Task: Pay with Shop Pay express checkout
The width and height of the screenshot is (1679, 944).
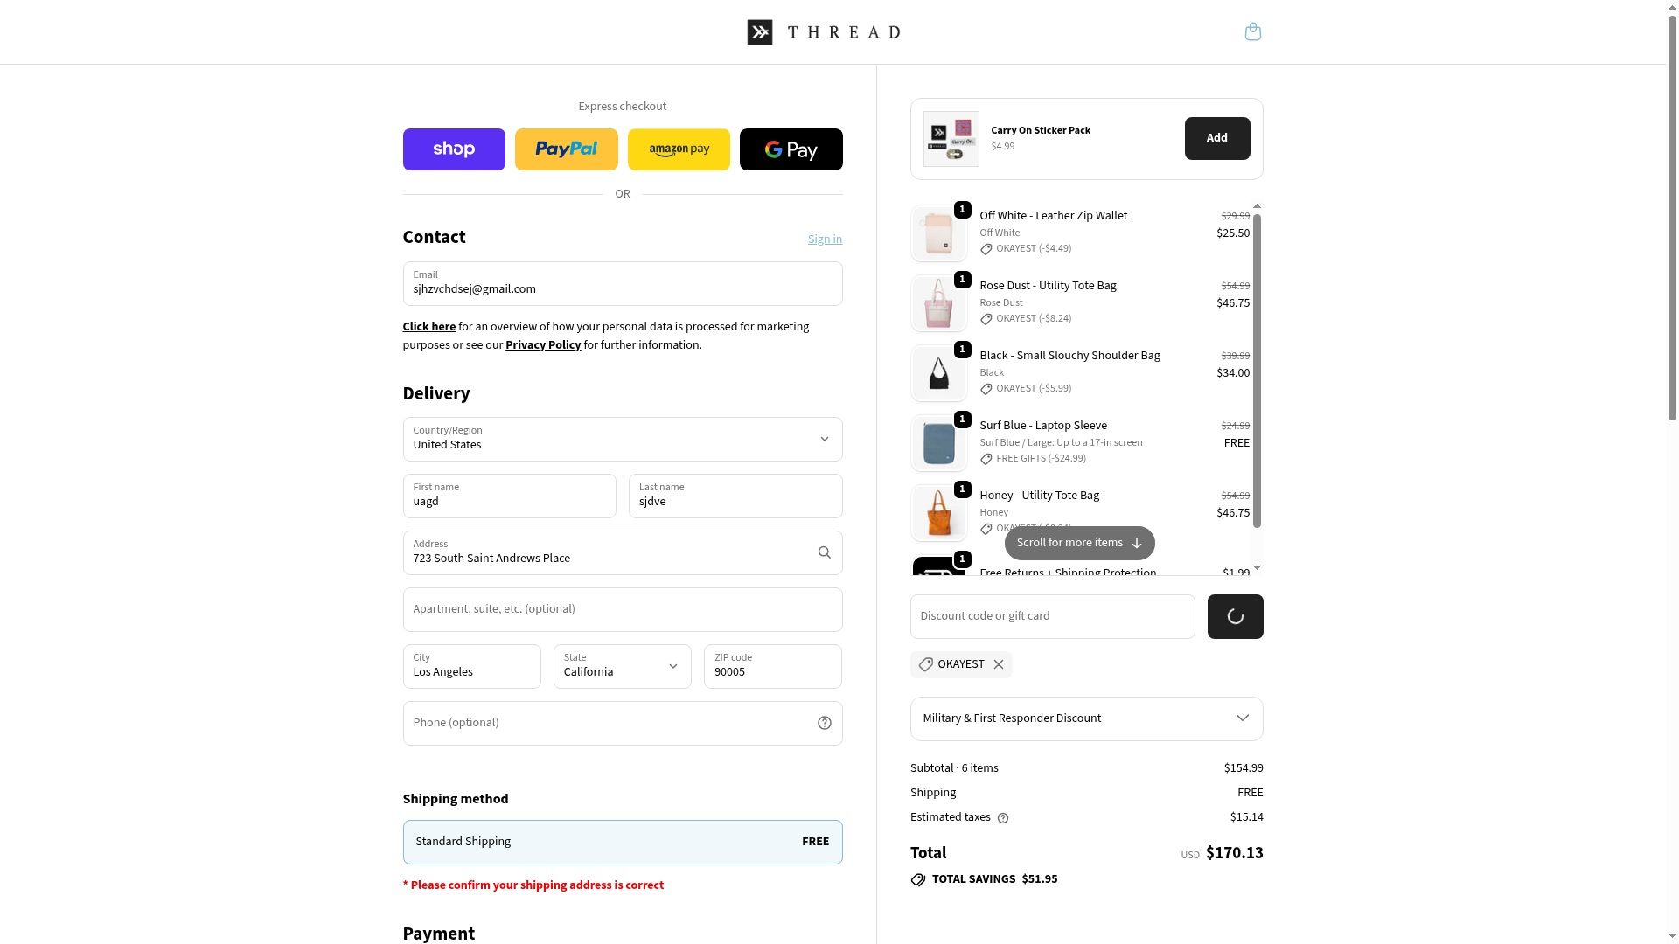Action: click(x=454, y=149)
